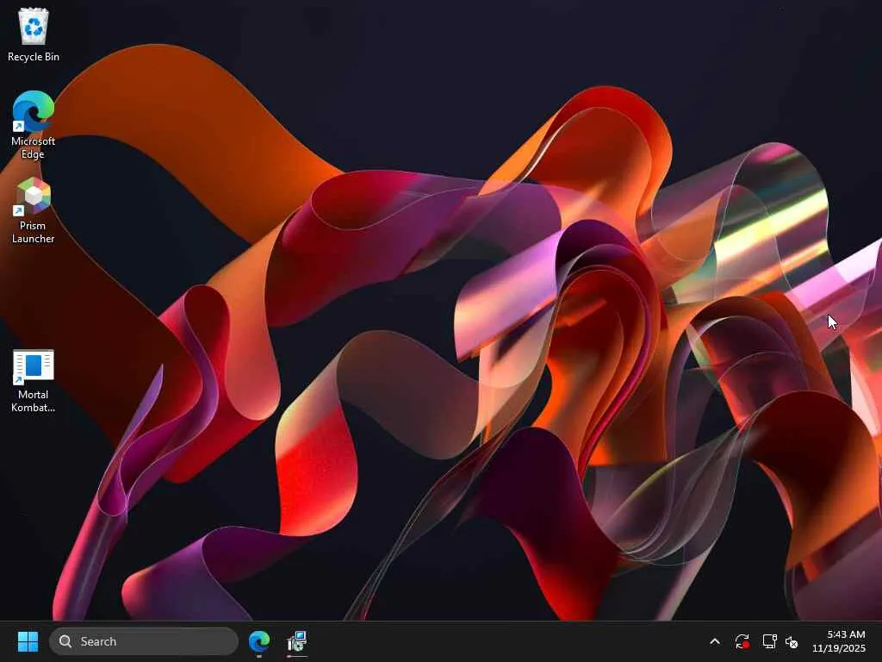Open the clock showing 5:43 AM
Screen dimensions: 882x662
(846, 634)
